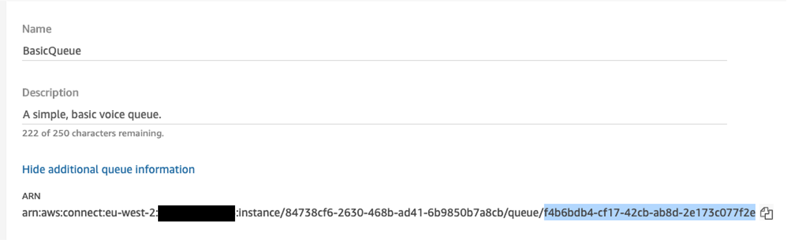Copy the queue ARN with the clipboard icon
This screenshot has height=240, width=787.
pyautogui.click(x=766, y=213)
